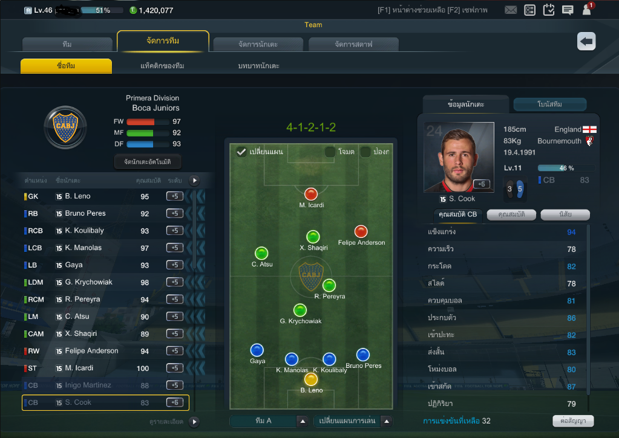
Task: Click the ต่อสัญญา button
Action: (x=573, y=420)
